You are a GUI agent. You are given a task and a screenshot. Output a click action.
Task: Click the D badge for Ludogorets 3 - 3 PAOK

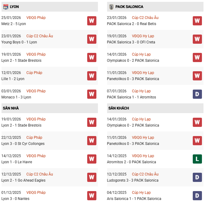coord(197,177)
